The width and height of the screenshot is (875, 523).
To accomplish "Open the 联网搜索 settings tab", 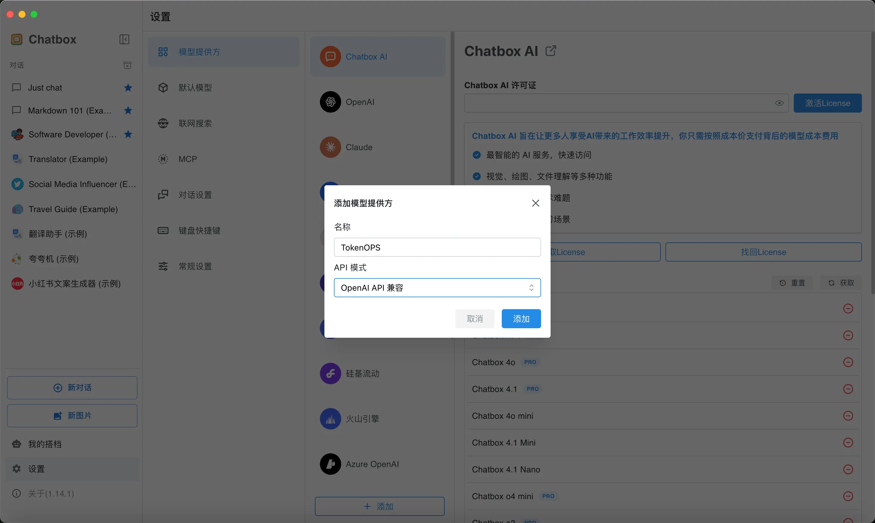I will click(x=224, y=123).
